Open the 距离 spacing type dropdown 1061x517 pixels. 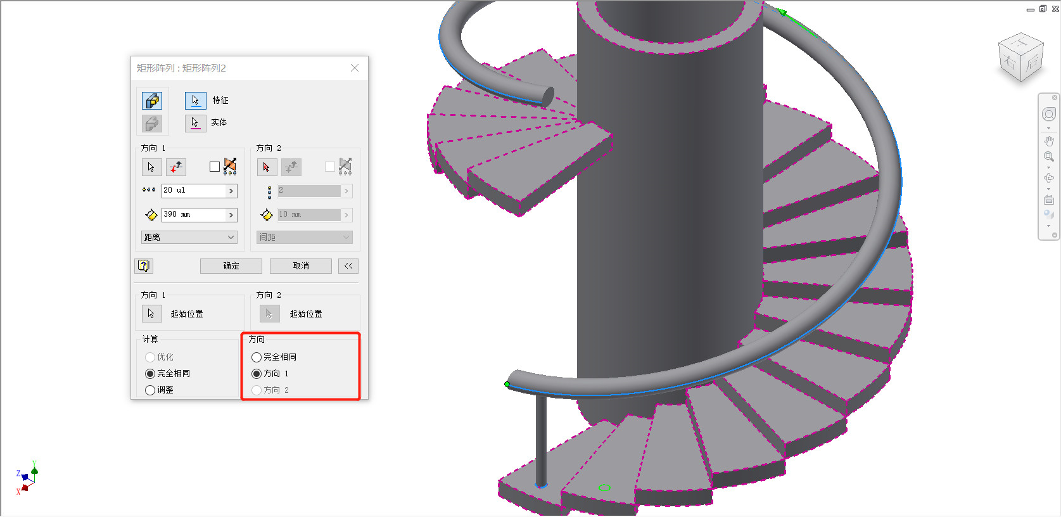point(189,237)
